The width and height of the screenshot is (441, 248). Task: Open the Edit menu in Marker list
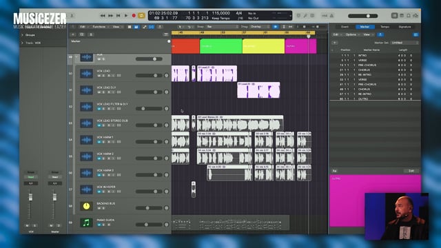click(x=337, y=34)
